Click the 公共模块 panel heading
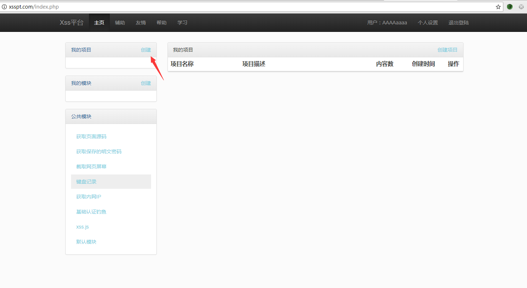The width and height of the screenshot is (527, 288). click(x=81, y=116)
